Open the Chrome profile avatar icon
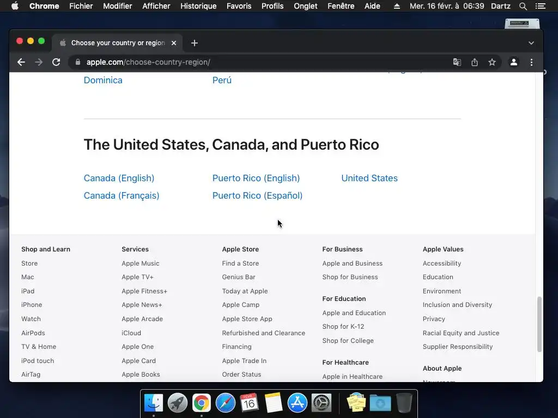 pos(513,62)
